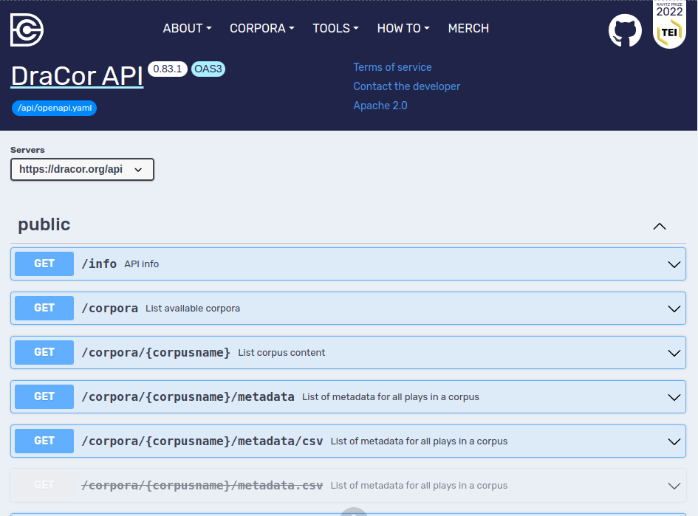The height and width of the screenshot is (516, 698).
Task: Open the ABOUT dropdown menu
Action: (x=187, y=29)
